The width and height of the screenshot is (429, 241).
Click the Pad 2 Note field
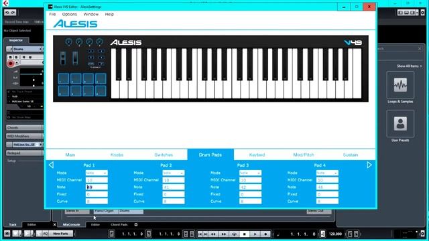(174, 187)
